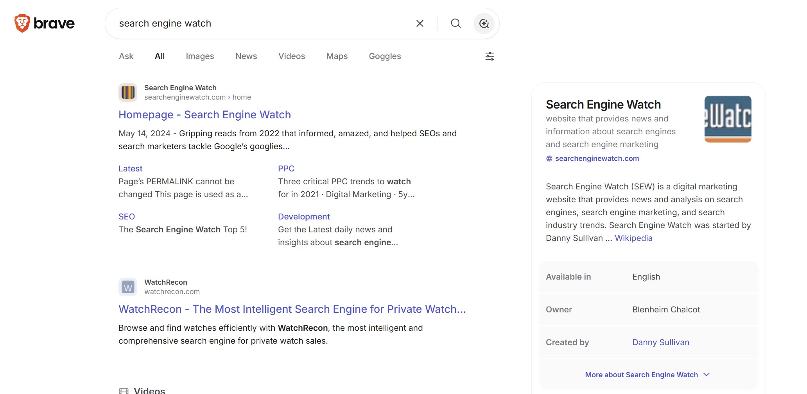Click the Videos section film icon

point(124,390)
